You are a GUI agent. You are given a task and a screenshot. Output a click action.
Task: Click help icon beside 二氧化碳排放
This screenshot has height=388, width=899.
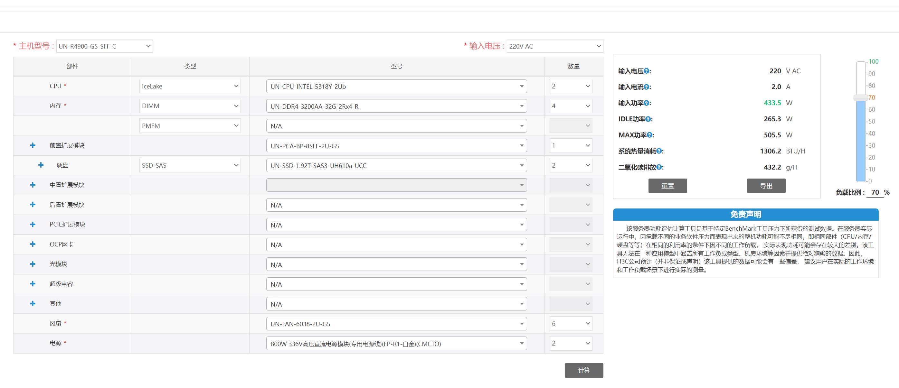pyautogui.click(x=659, y=167)
